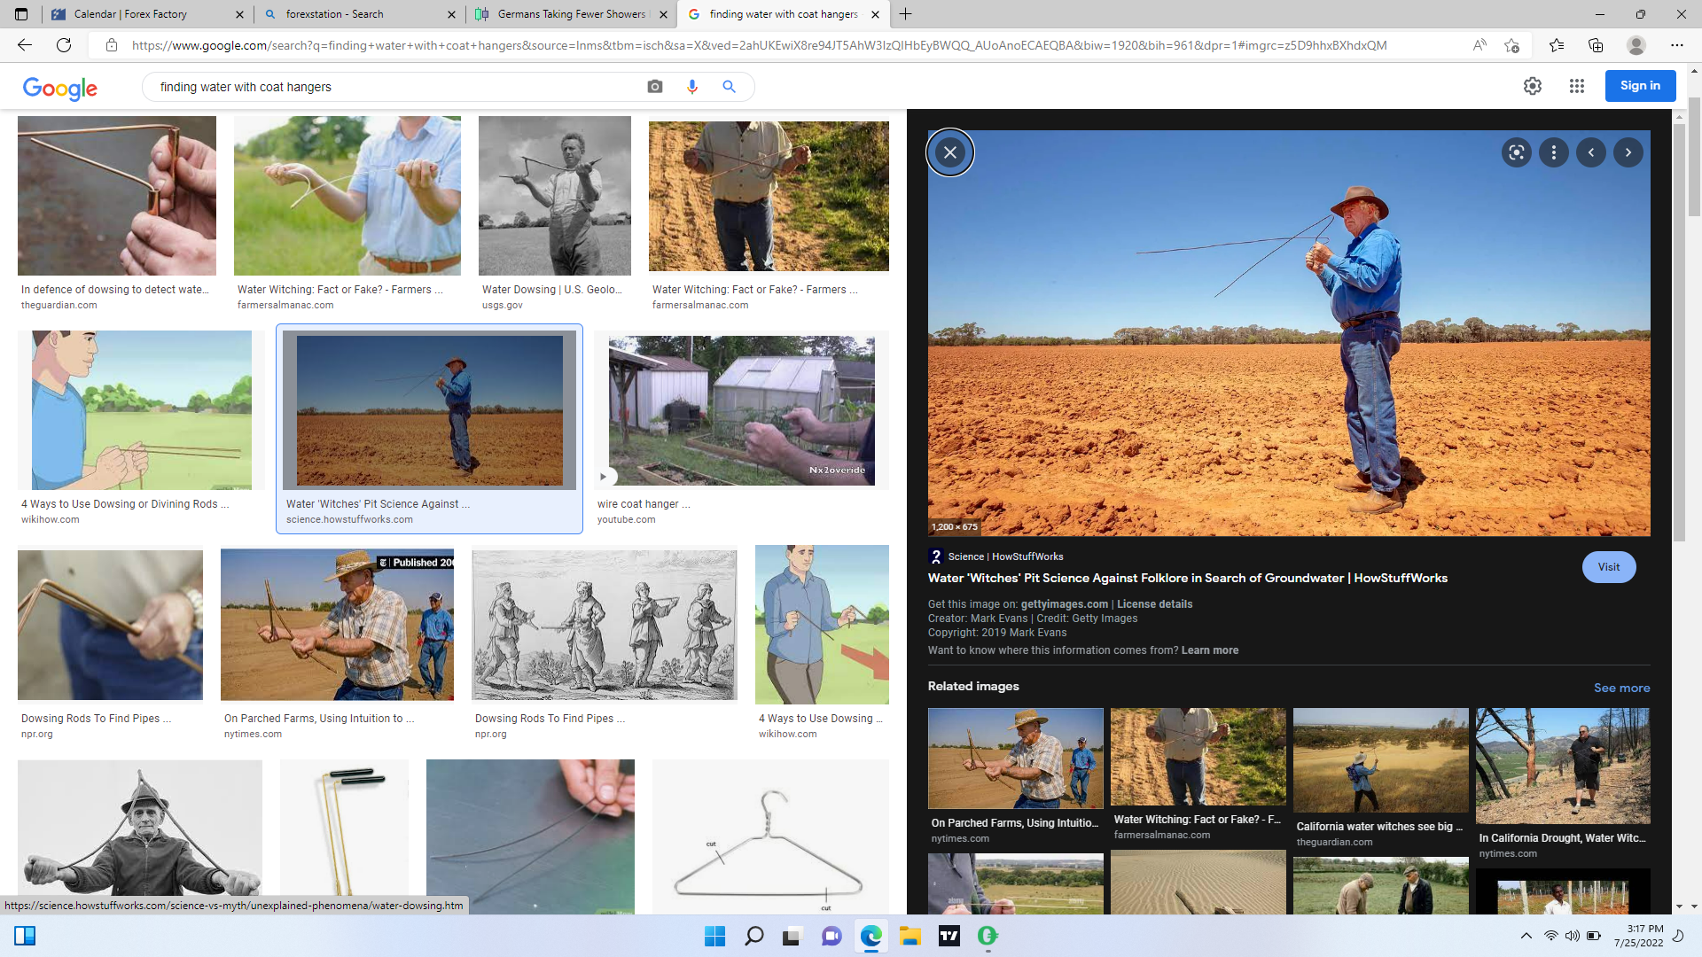Open the preview's three-dot more options menu
The height and width of the screenshot is (957, 1702).
[x=1553, y=152]
